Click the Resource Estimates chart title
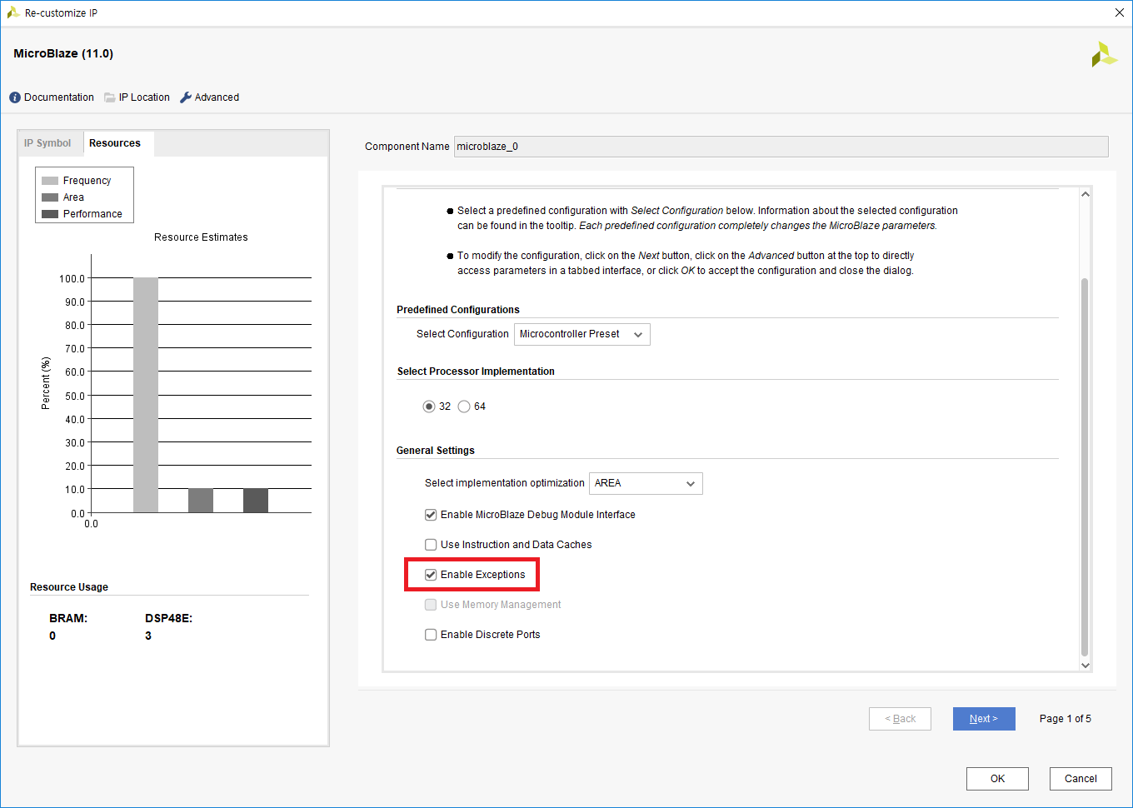1133x808 pixels. tap(201, 237)
